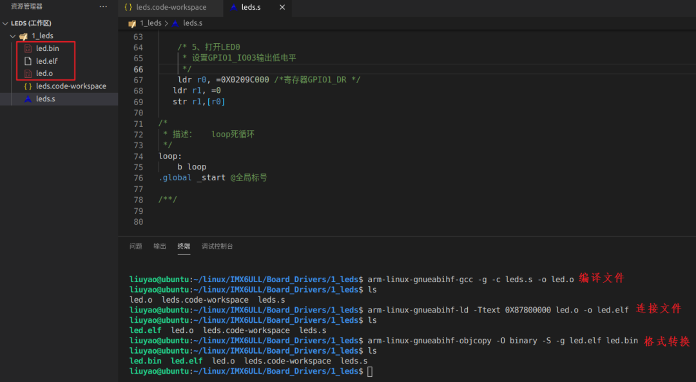Viewport: 696px width, 382px height.
Task: Open led.elf in the file tree
Action: click(x=46, y=61)
